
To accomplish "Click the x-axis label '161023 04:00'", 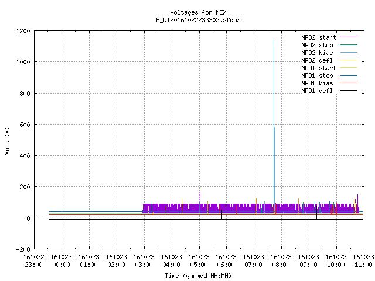I will click(x=171, y=261).
